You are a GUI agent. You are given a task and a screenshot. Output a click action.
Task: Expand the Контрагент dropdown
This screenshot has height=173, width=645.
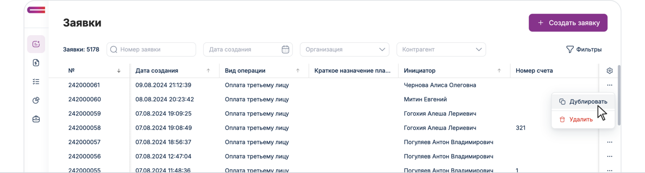point(478,49)
